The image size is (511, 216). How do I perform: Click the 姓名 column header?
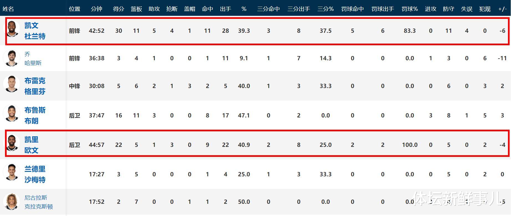[8, 9]
